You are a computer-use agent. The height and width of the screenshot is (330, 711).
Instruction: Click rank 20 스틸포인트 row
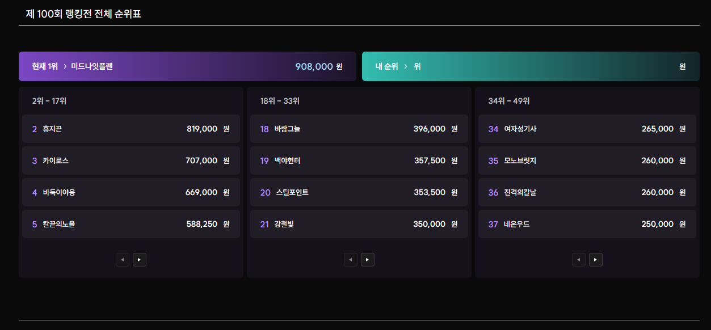click(359, 192)
